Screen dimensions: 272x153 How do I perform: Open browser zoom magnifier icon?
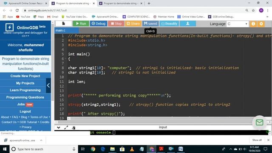tap(246, 10)
